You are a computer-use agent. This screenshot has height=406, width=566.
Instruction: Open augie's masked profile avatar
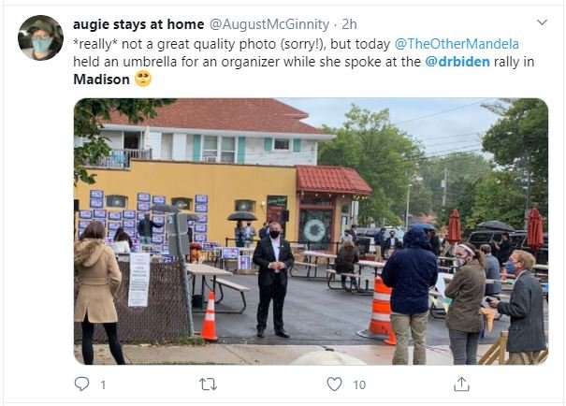click(x=41, y=37)
